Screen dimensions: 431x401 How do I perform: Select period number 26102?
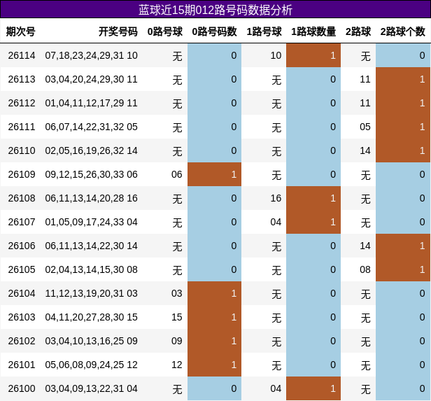click(x=22, y=341)
